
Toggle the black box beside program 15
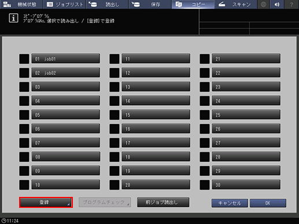tap(115, 115)
